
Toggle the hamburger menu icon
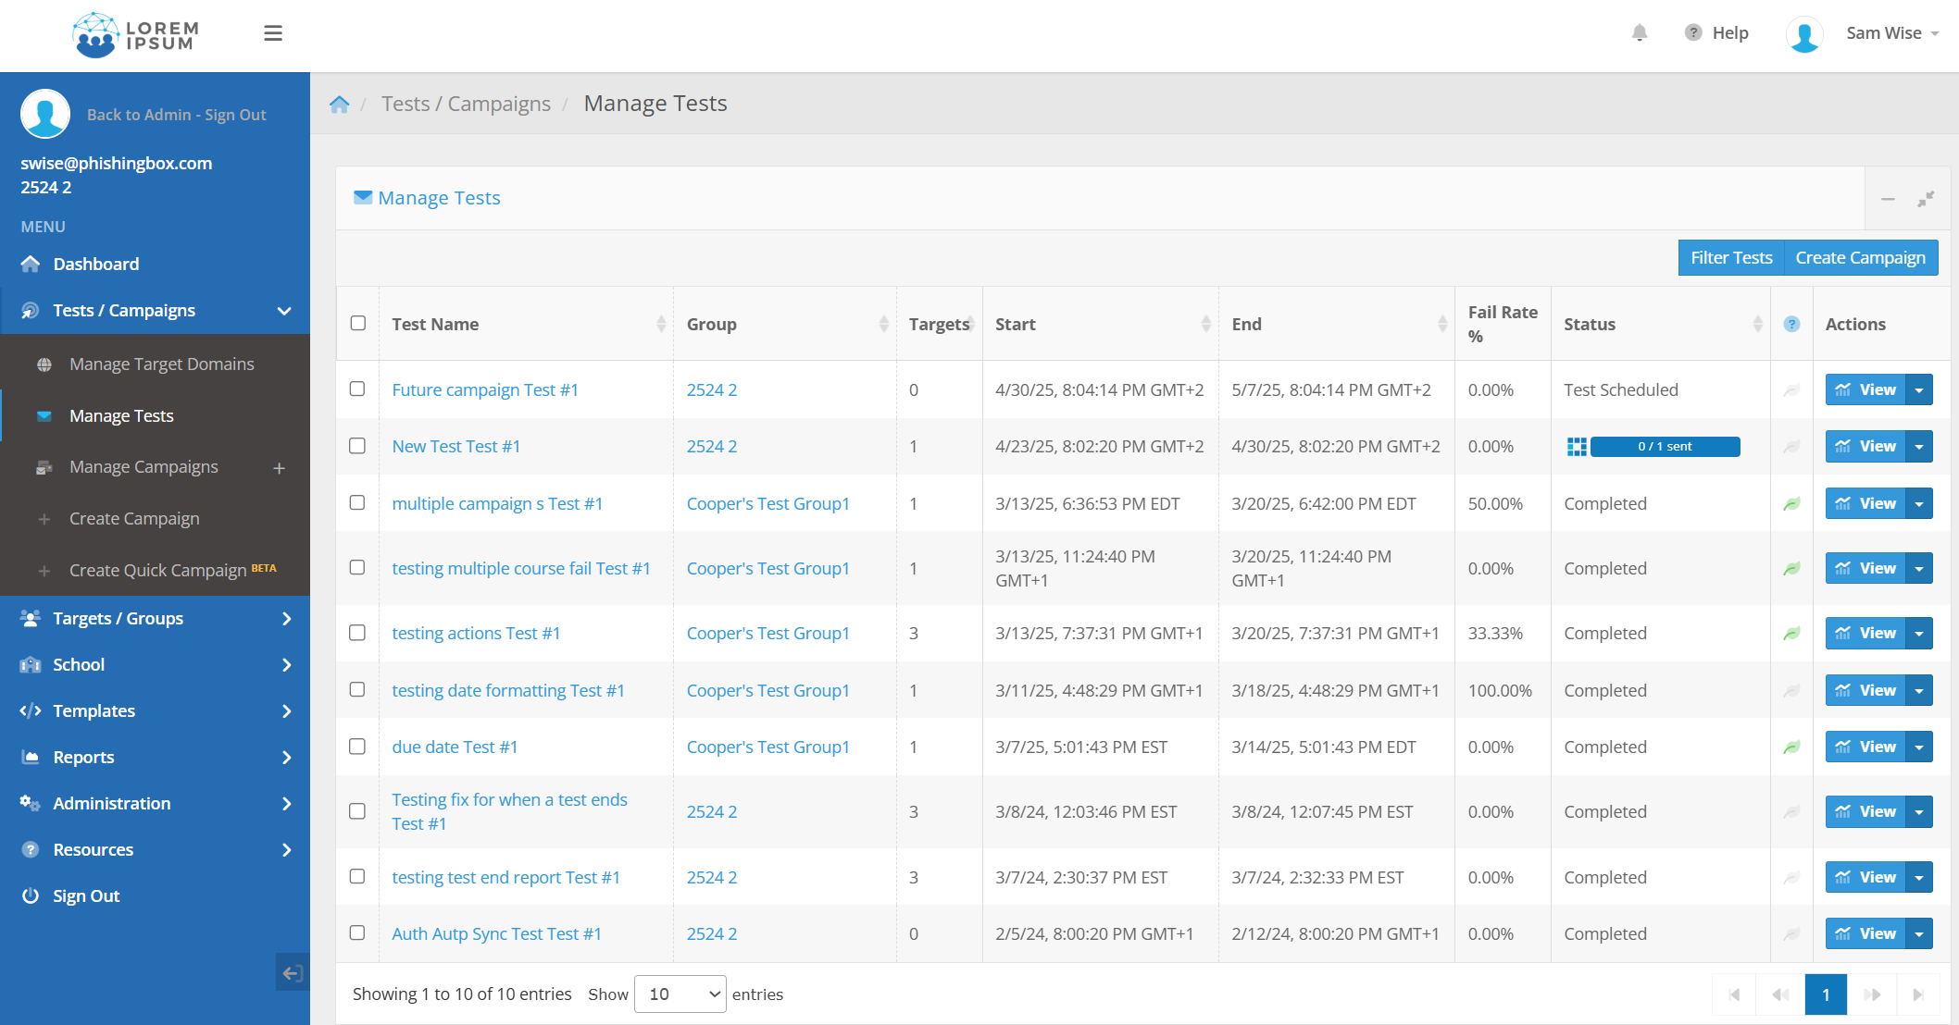coord(273,33)
